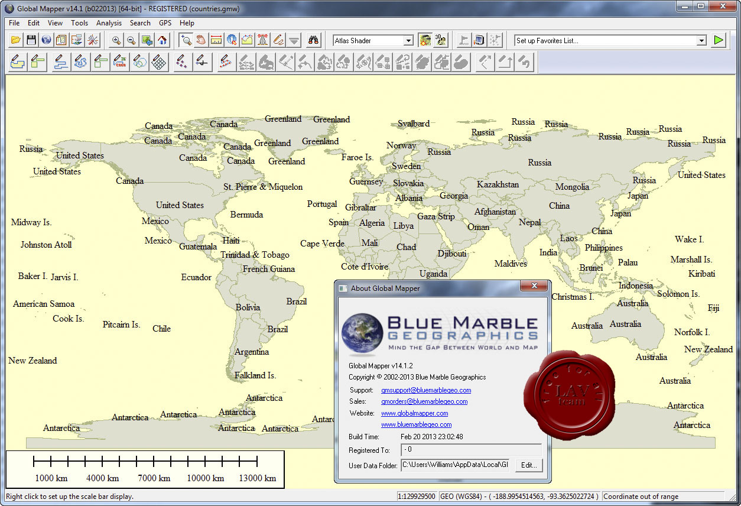
Task: Click the Kazakhstan map label
Action: (498, 184)
